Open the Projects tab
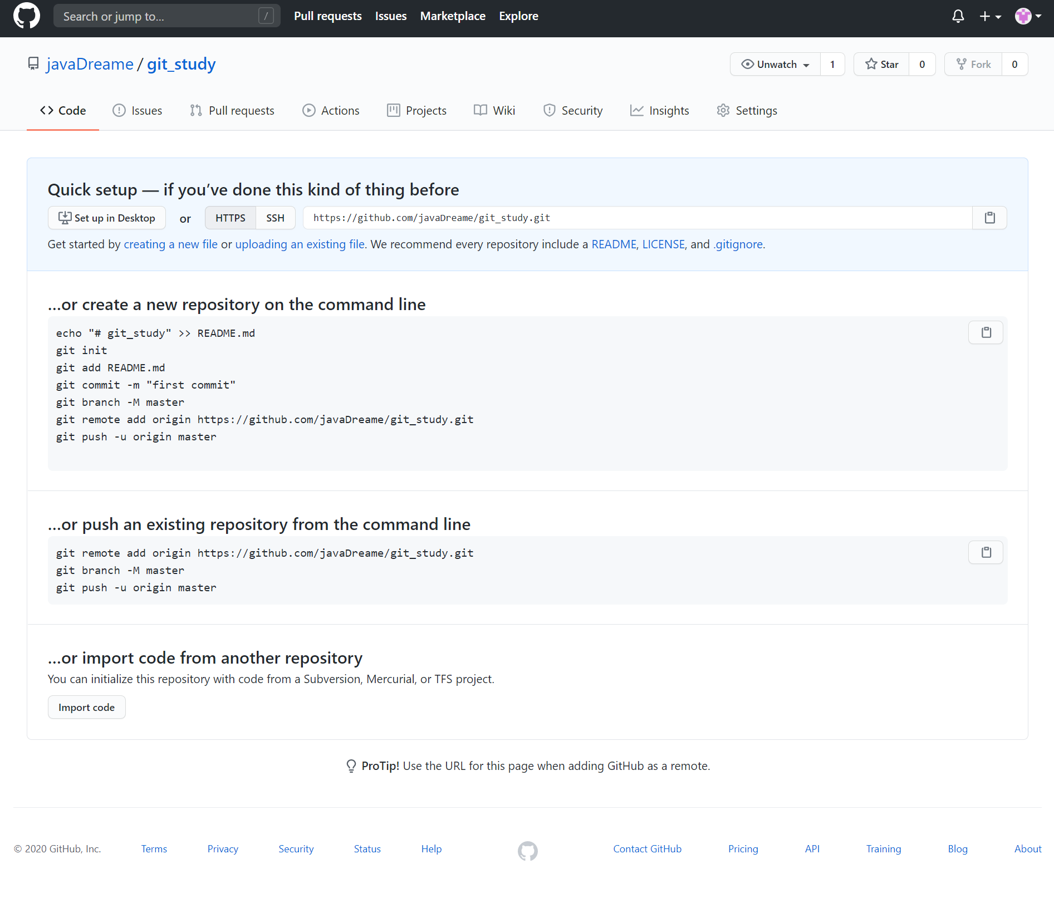Viewport: 1054px width, 903px height. coord(417,110)
